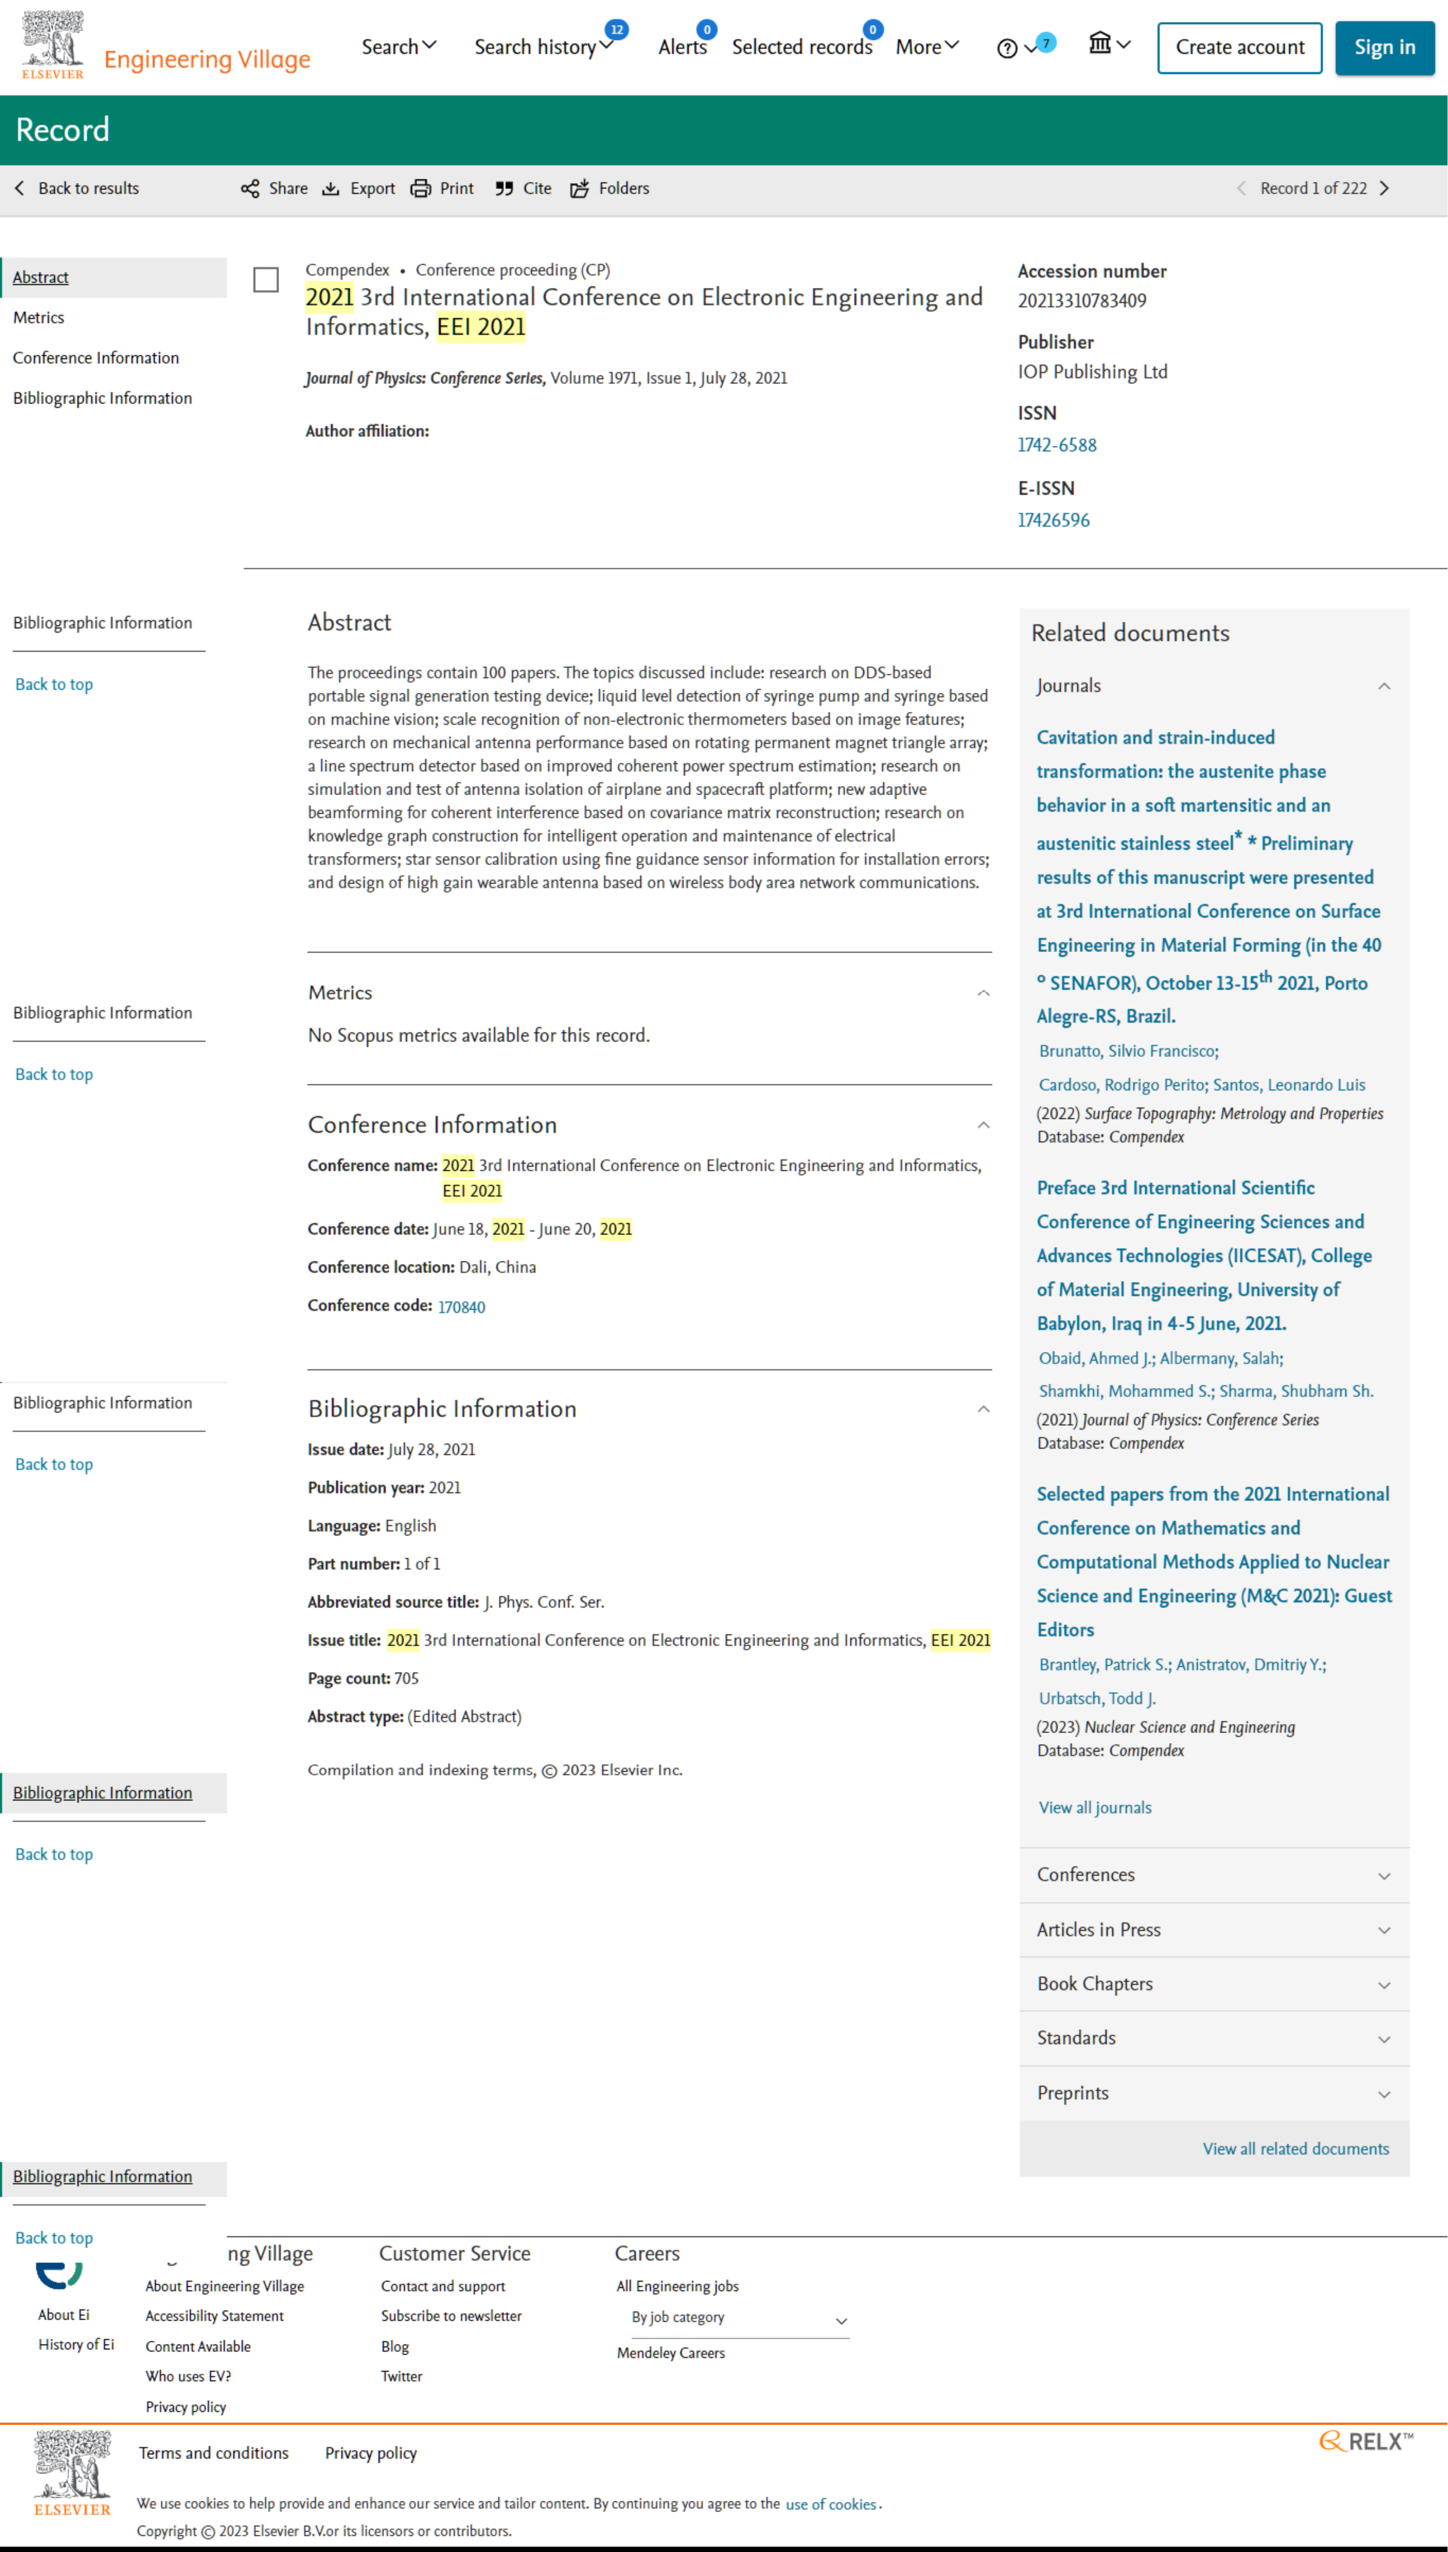This screenshot has height=2552, width=1448.
Task: Click the Folders icon
Action: click(x=580, y=189)
